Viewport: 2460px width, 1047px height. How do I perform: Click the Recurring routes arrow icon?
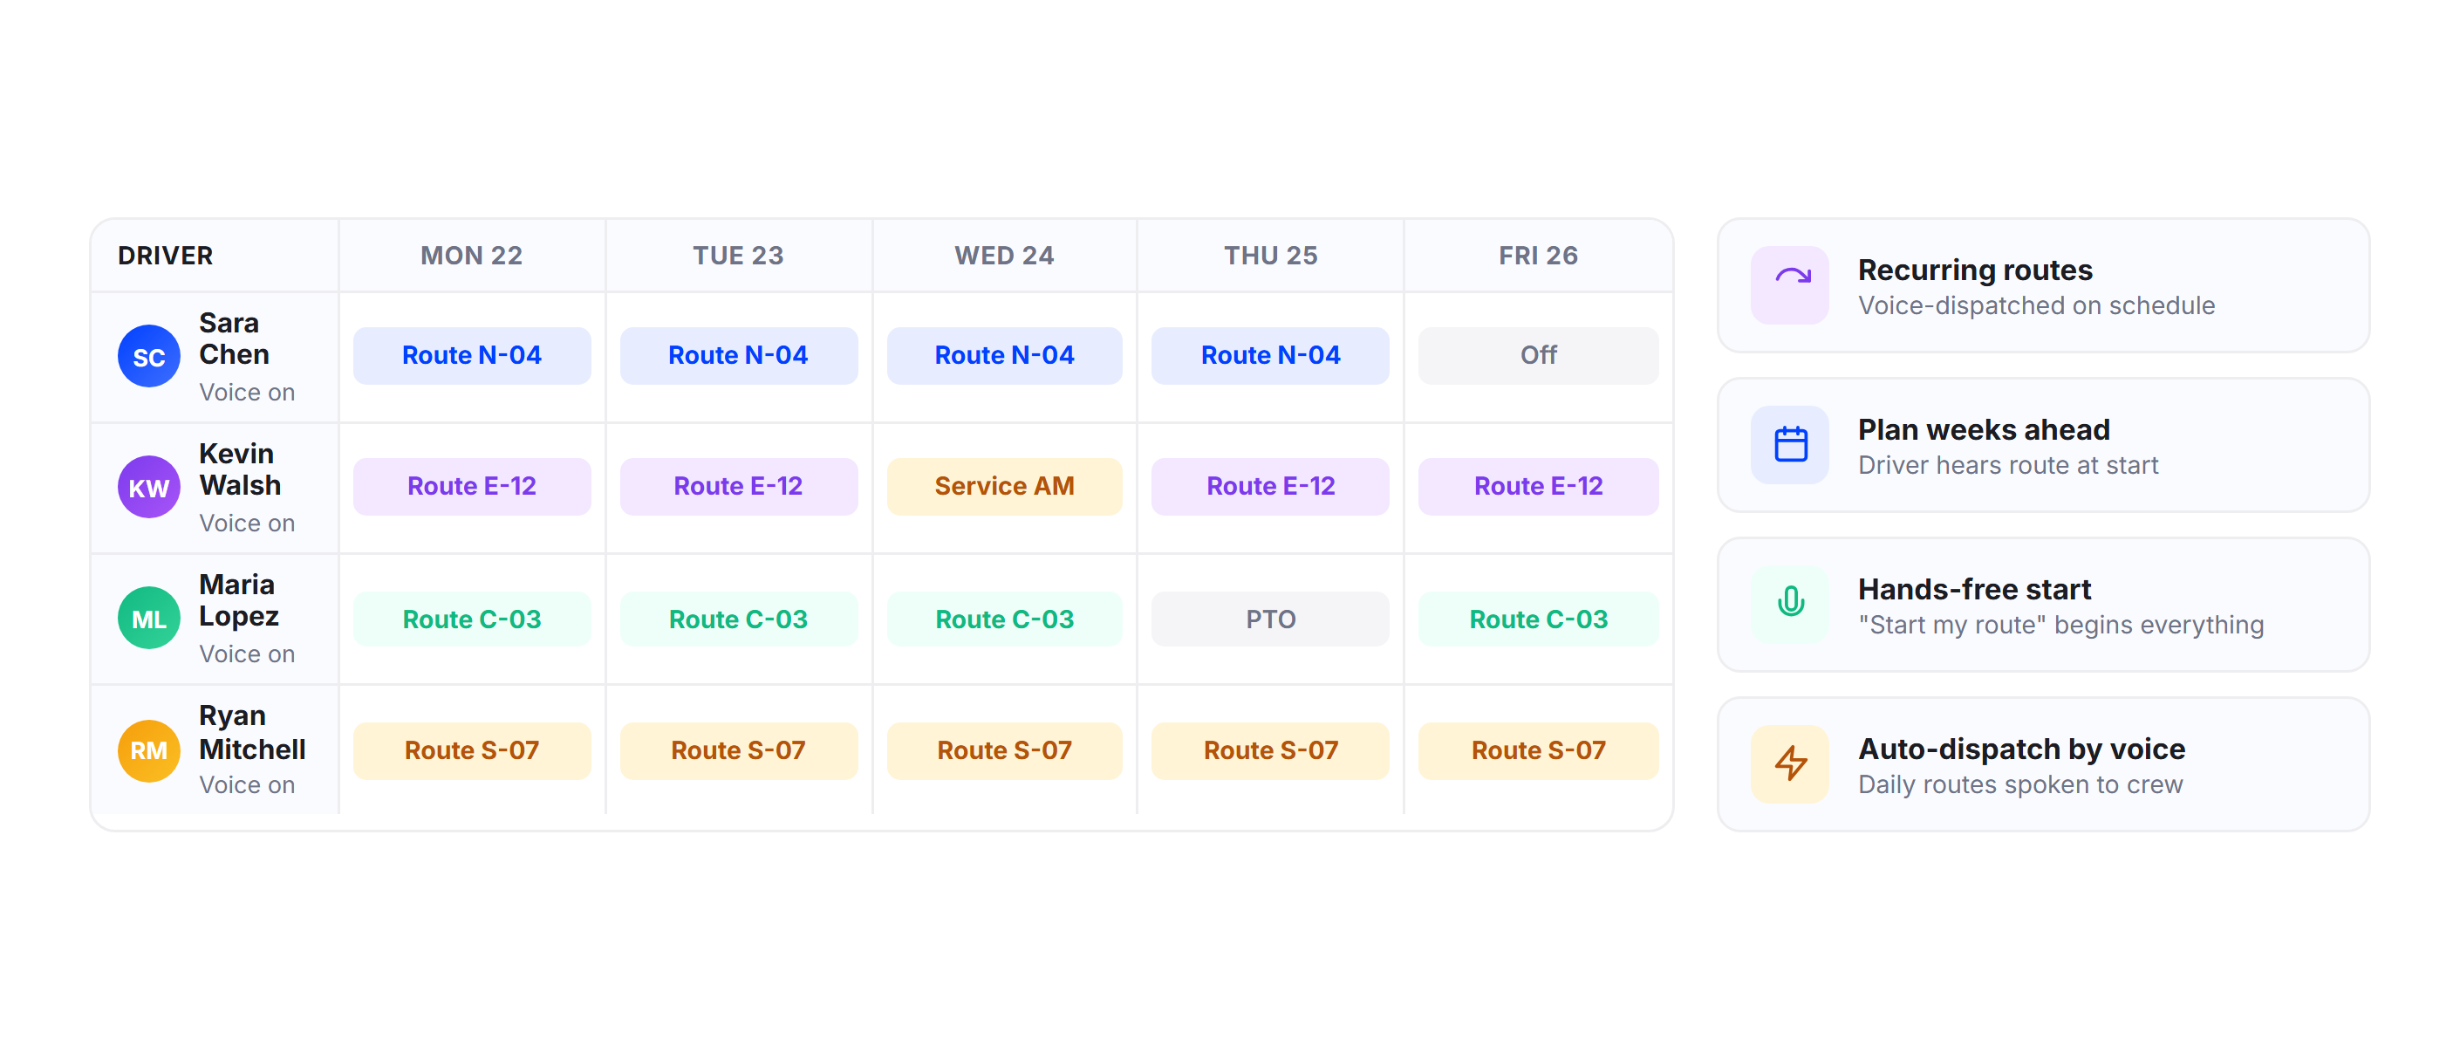1791,284
